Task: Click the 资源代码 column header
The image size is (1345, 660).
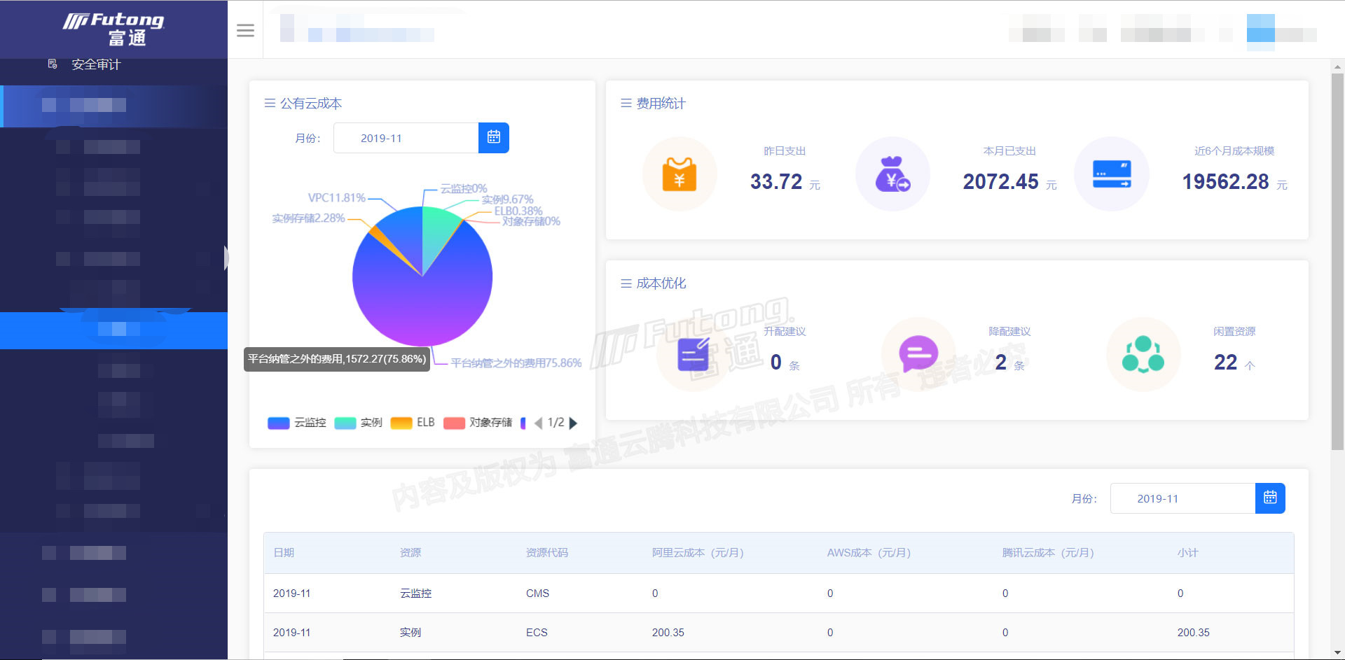Action: pyautogui.click(x=547, y=553)
